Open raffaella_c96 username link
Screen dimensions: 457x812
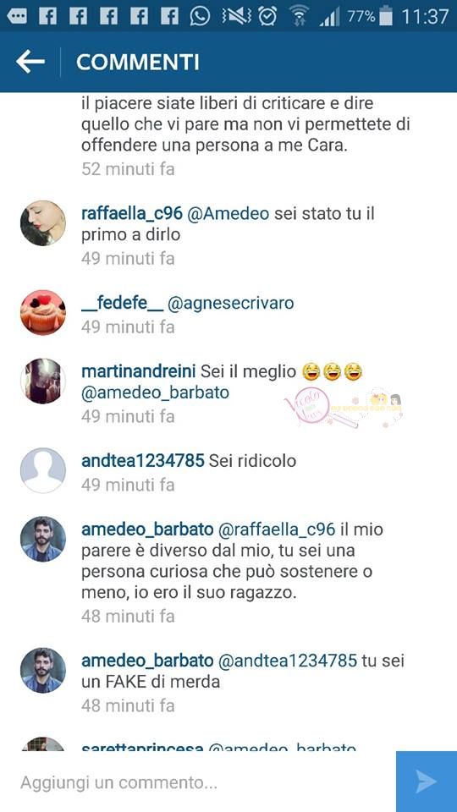click(x=132, y=213)
